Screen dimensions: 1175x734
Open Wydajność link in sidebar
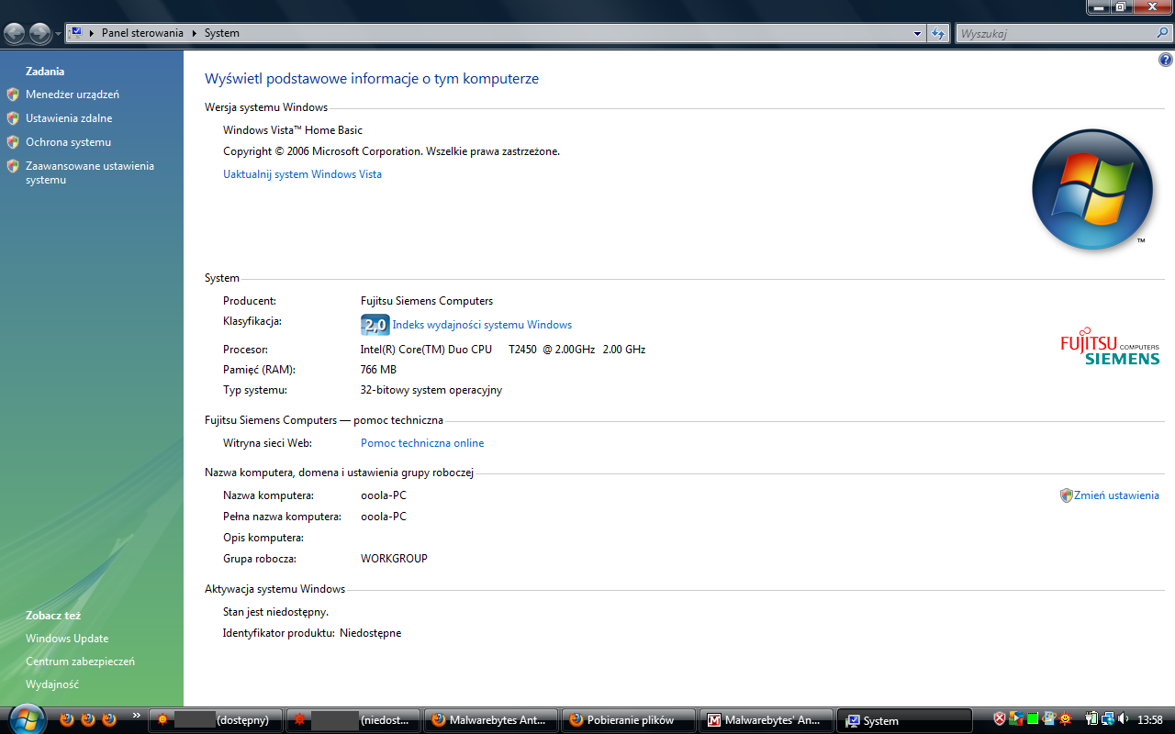tap(52, 684)
